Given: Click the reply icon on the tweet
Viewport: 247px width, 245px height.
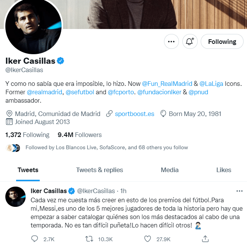Looking at the screenshot, I should pos(35,239).
